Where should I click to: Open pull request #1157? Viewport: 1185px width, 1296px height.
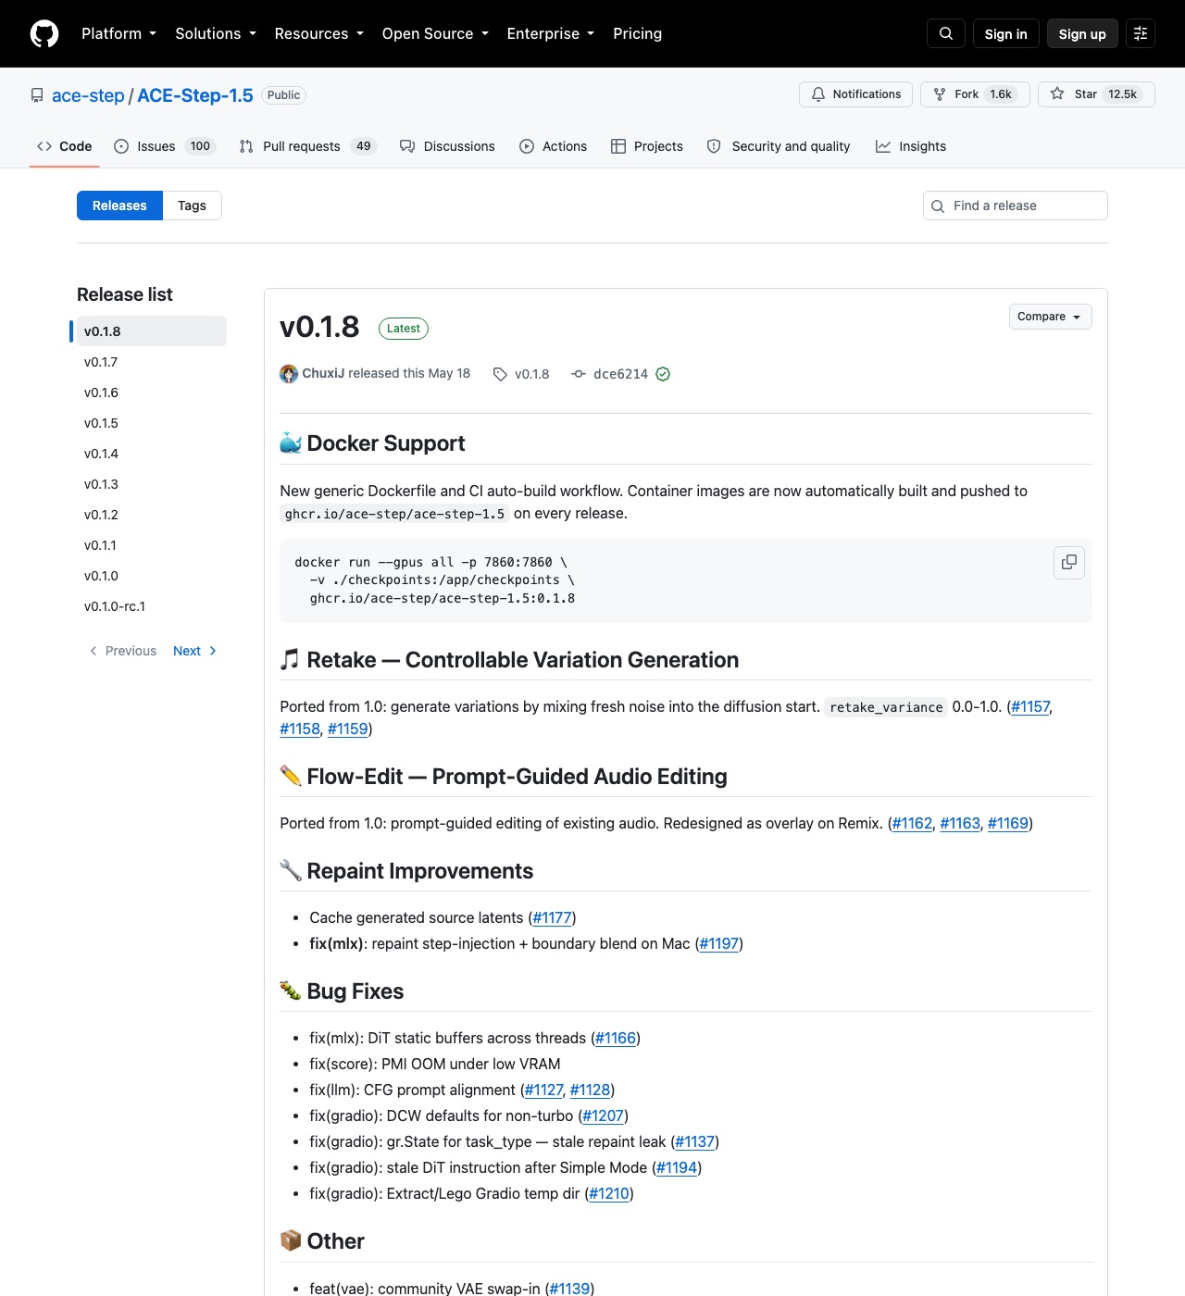click(x=1030, y=706)
